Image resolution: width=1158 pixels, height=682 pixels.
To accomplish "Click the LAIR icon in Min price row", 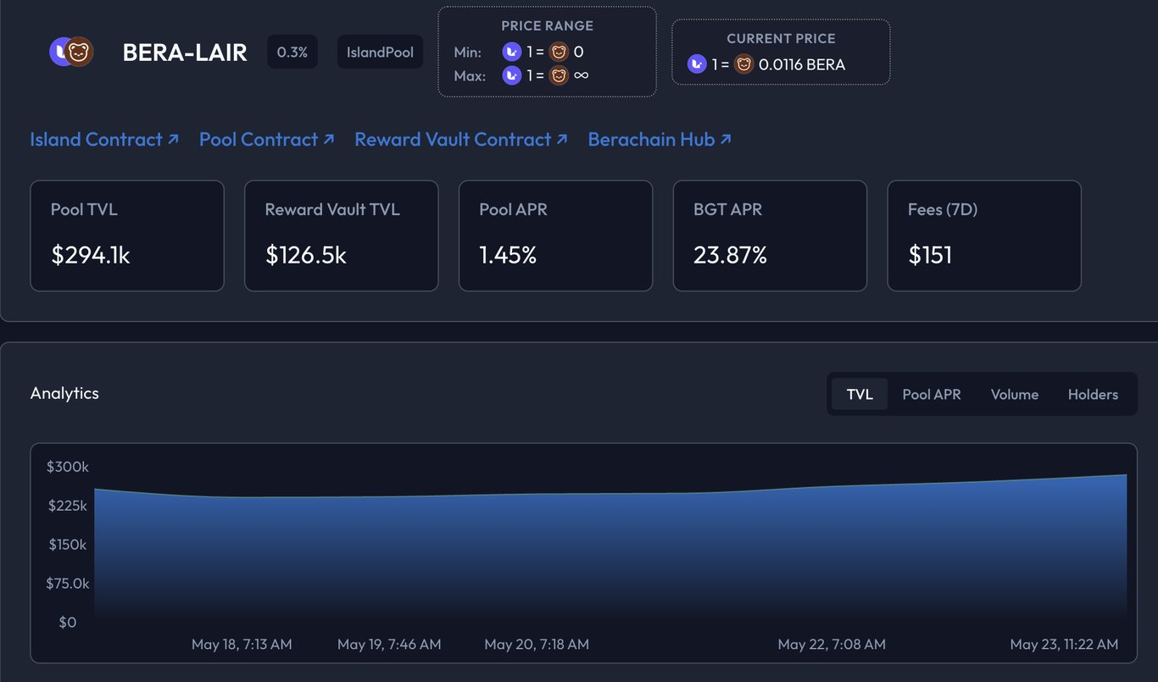I will (x=512, y=52).
